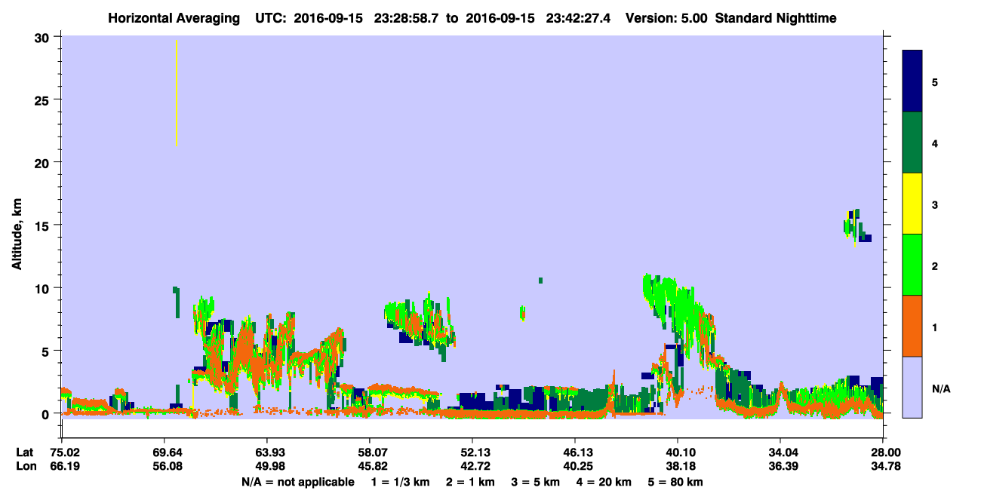
Task: Click the y-axis tick label 15
Action: point(44,225)
